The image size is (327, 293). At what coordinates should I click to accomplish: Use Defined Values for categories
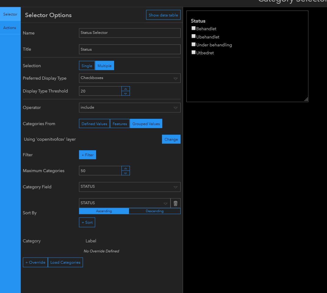coord(94,123)
